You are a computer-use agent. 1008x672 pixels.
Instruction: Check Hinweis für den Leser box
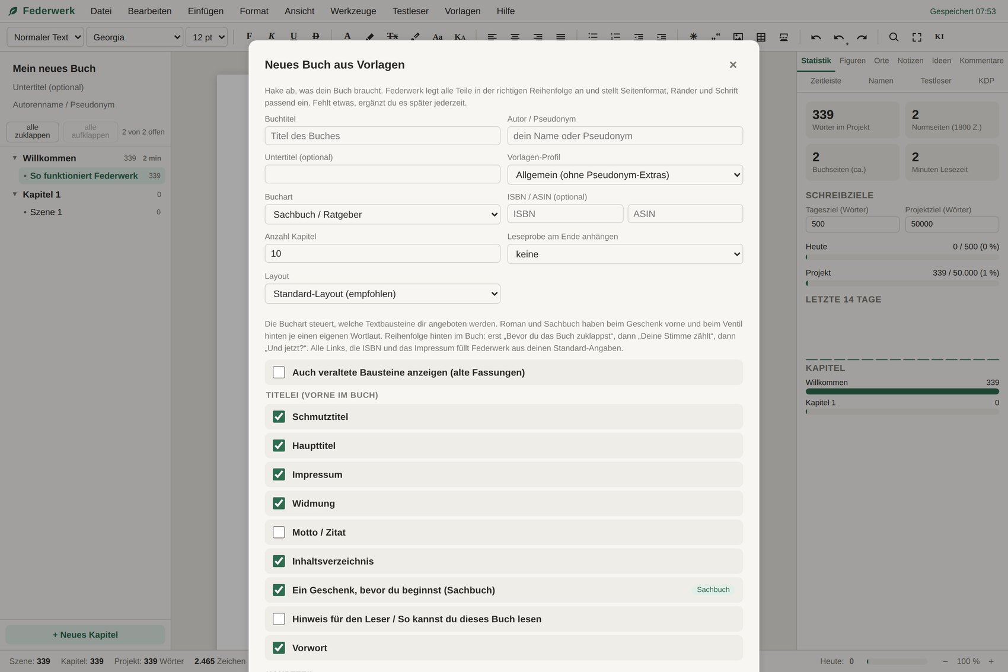click(279, 619)
